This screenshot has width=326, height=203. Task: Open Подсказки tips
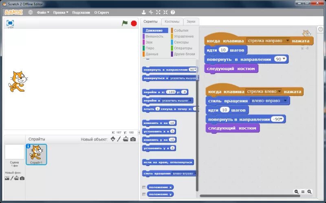point(81,13)
